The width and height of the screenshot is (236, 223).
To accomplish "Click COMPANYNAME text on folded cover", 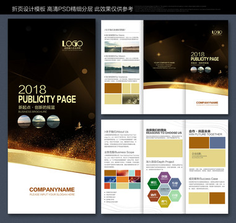I will [207, 103].
